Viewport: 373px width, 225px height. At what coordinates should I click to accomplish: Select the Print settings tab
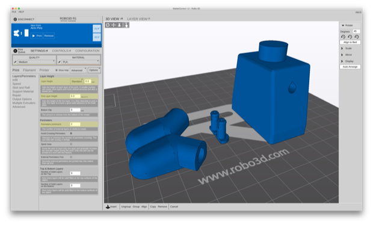coord(16,70)
